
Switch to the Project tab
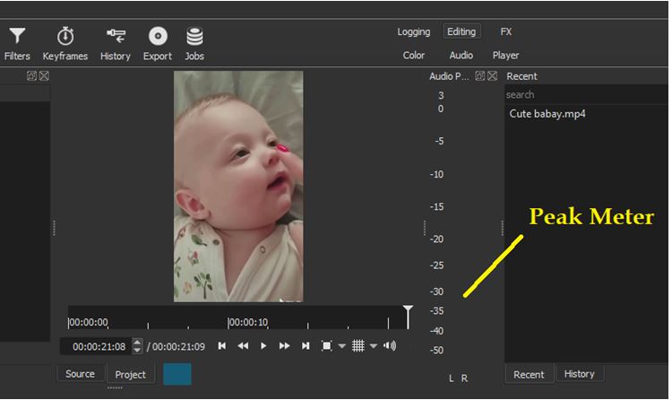coord(130,375)
